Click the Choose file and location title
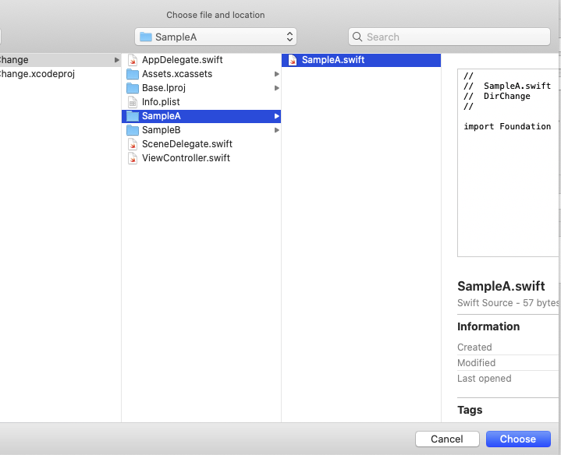The width and height of the screenshot is (561, 455). pyautogui.click(x=216, y=15)
